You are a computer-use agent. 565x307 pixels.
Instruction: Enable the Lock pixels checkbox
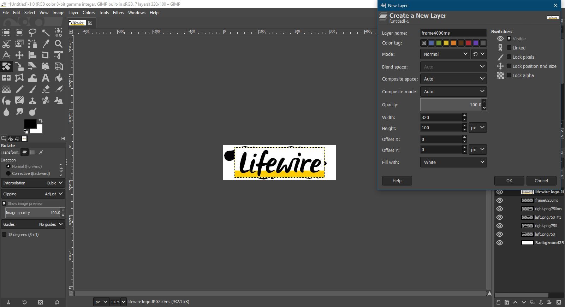(509, 57)
